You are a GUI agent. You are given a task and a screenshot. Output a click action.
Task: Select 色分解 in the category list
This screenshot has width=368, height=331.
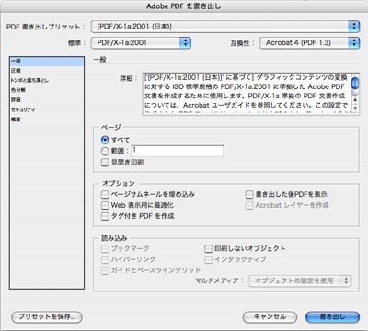coord(47,90)
